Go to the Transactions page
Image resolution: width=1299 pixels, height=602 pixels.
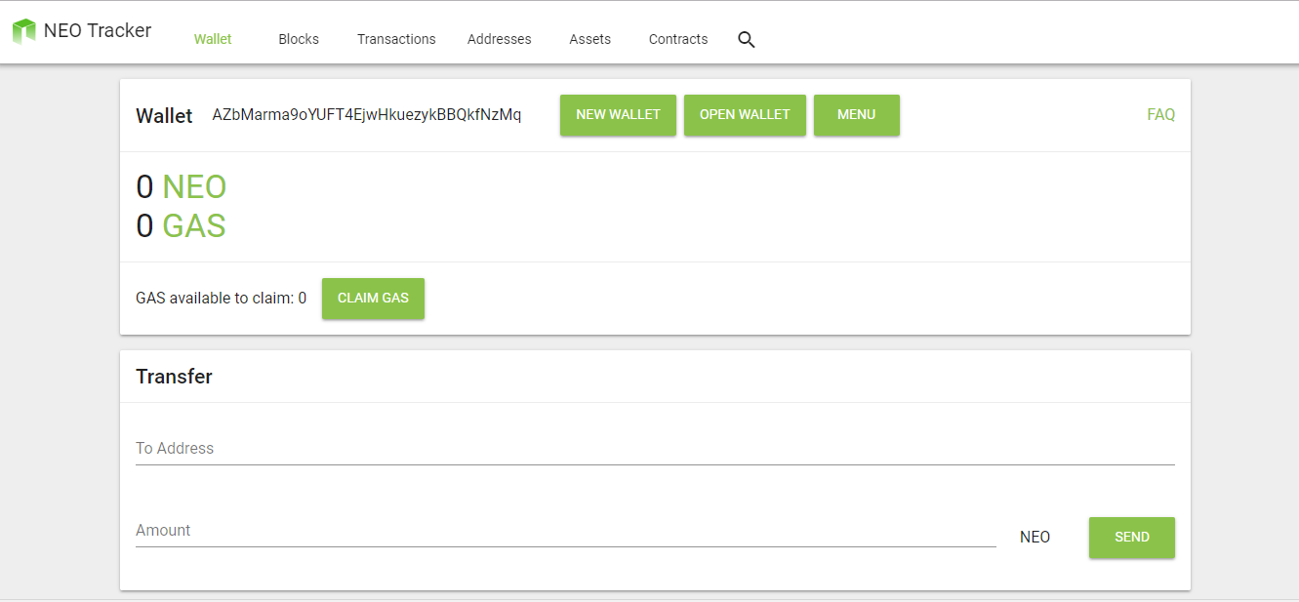click(x=396, y=39)
